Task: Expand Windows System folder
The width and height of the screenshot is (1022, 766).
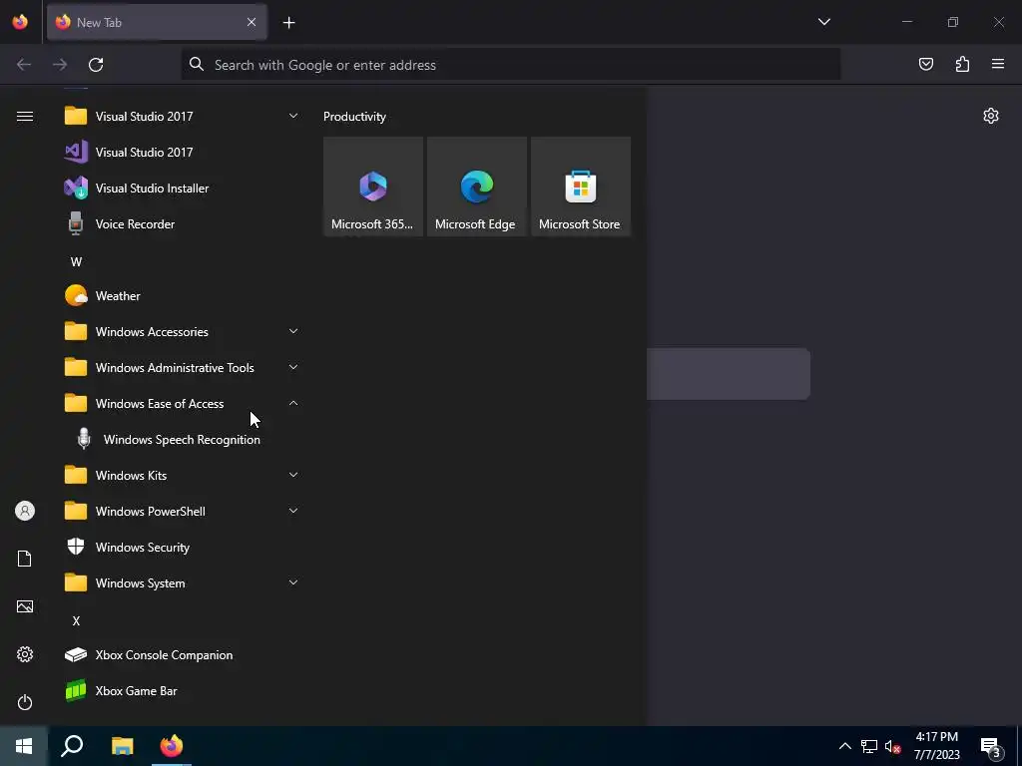Action: (180, 582)
